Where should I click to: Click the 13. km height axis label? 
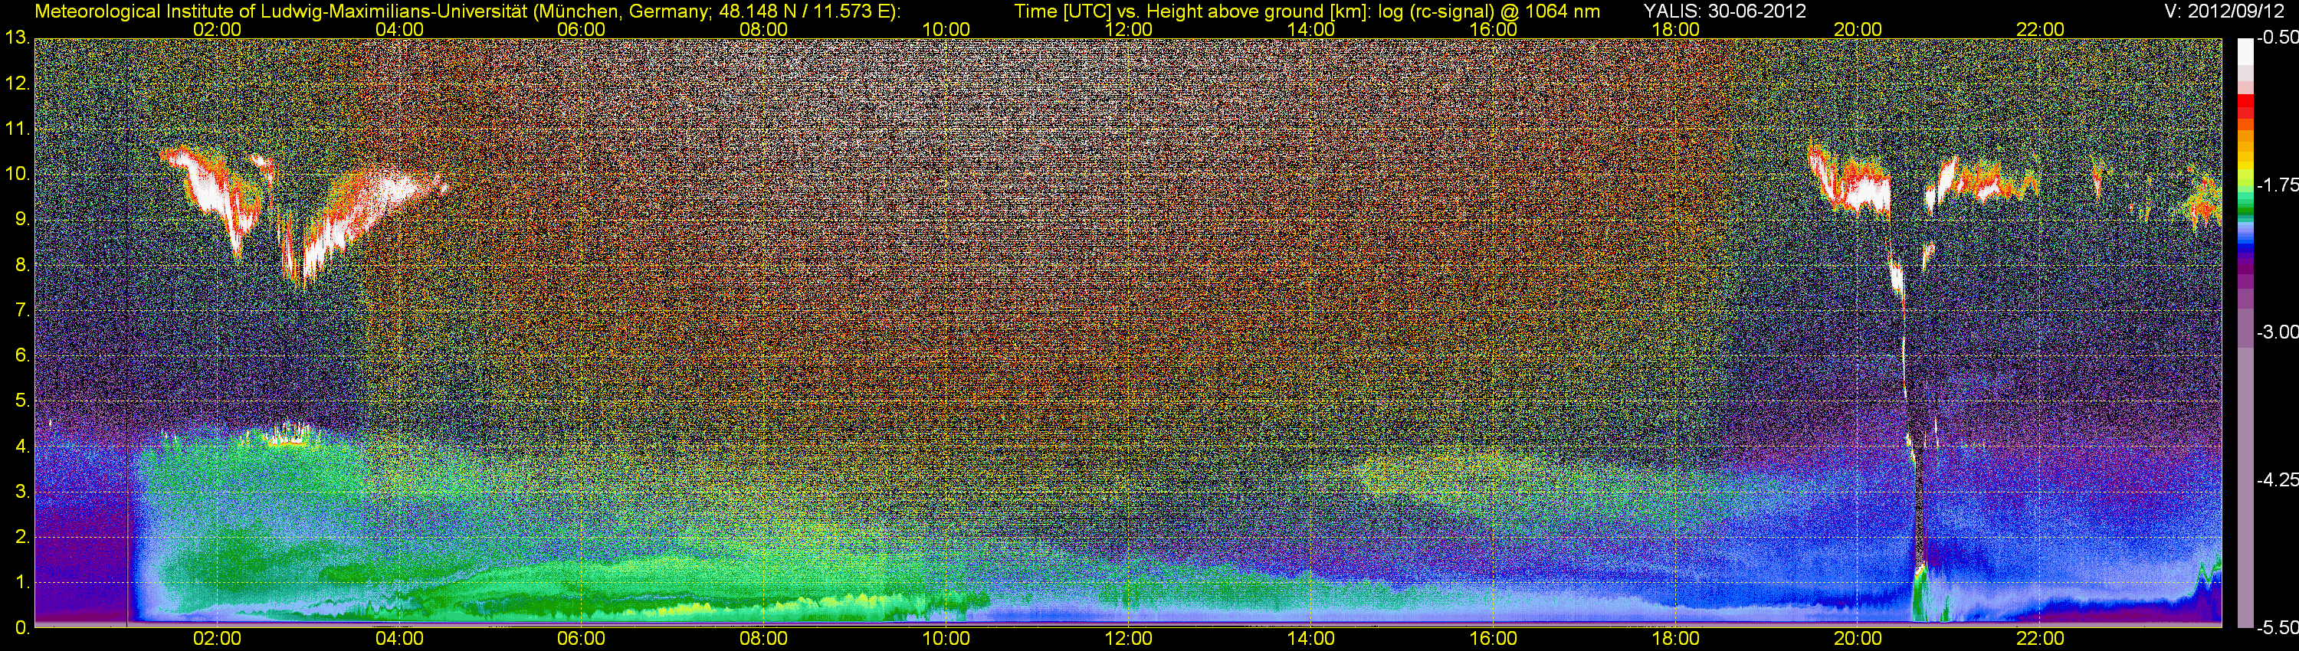(18, 38)
